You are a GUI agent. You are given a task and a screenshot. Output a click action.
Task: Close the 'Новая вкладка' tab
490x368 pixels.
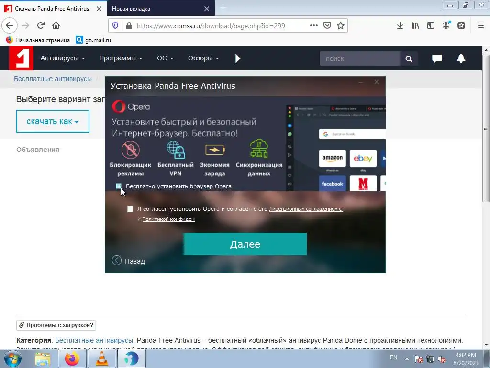(207, 9)
